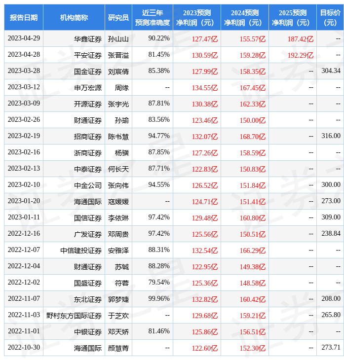This screenshot has height=360, width=344.
Task: Click institution name 国盛证券
Action: 88,284
